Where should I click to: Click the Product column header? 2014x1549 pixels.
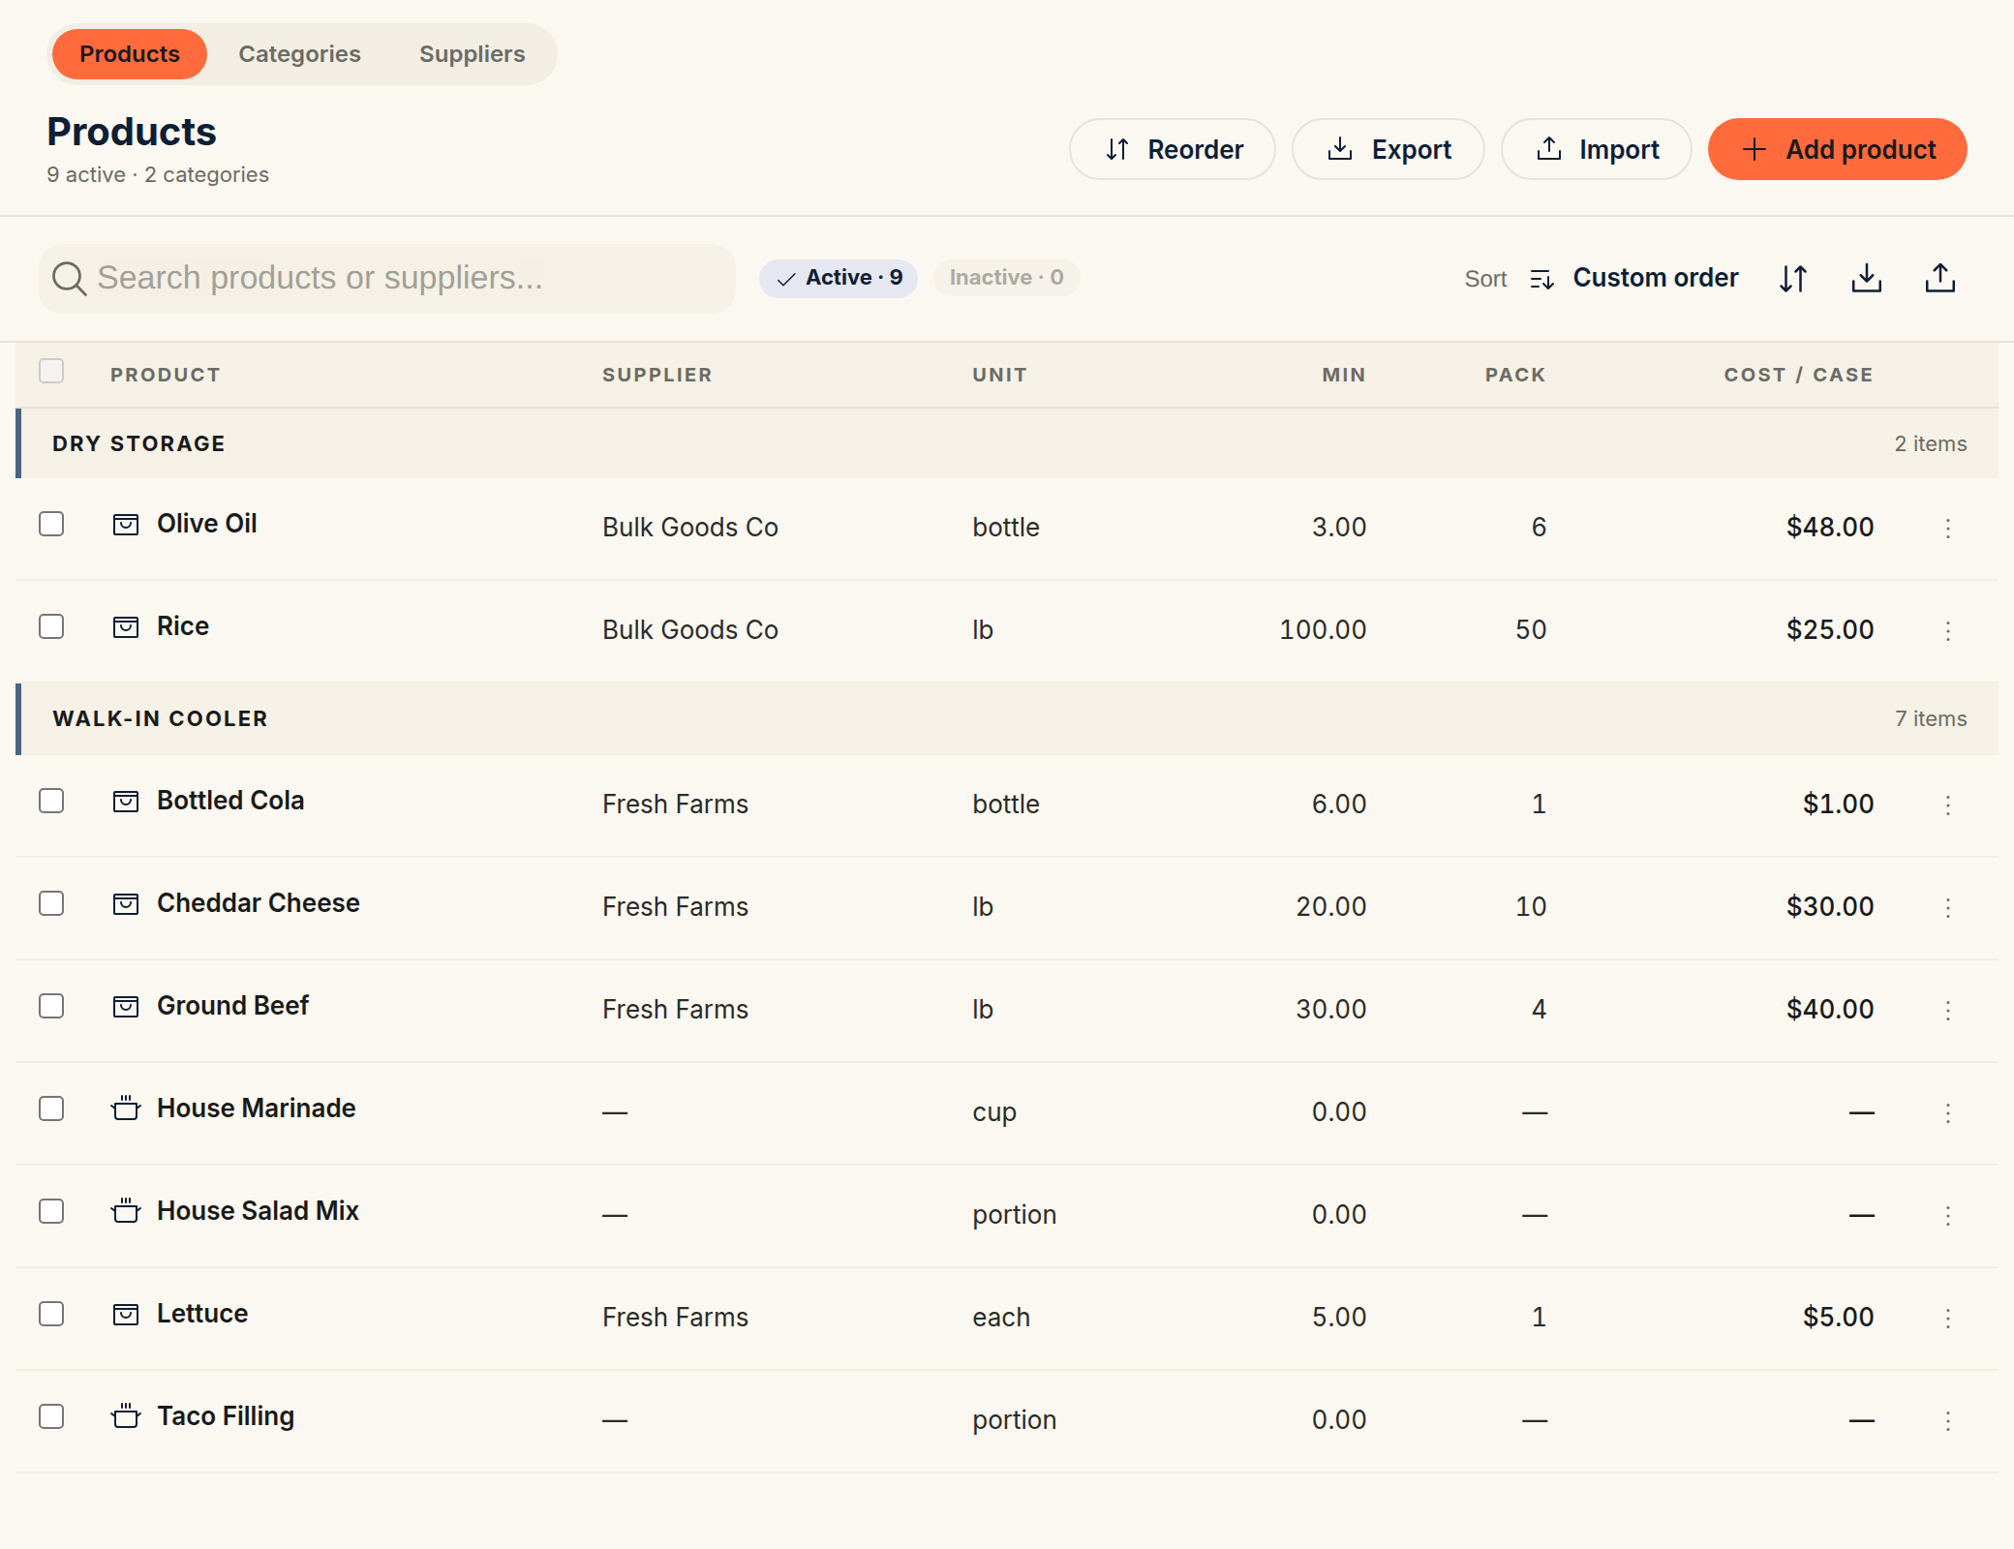(x=166, y=375)
